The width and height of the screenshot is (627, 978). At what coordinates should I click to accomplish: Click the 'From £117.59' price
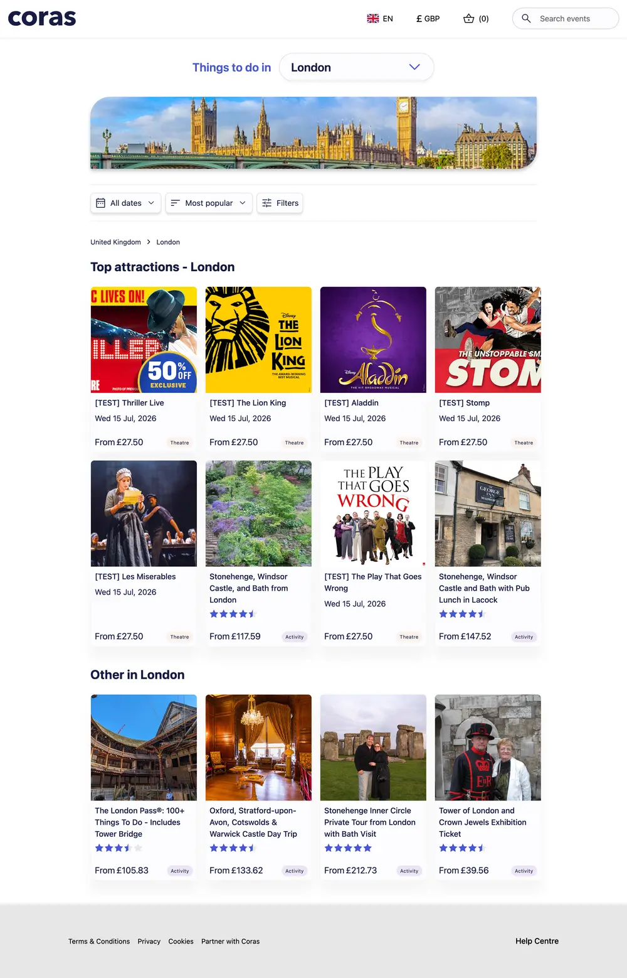coord(235,637)
